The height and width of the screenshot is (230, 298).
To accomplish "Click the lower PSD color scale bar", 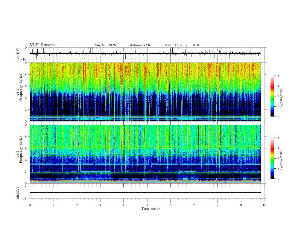I will point(272,158).
